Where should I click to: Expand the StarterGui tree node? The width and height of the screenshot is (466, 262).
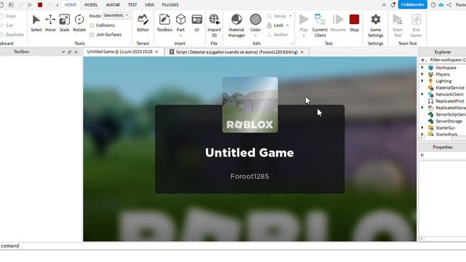pyautogui.click(x=422, y=127)
